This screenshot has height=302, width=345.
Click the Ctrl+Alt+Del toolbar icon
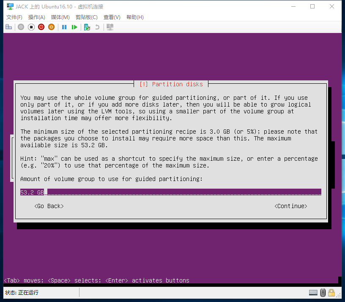8,27
